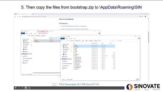Click the browser page vertical scrollbar
163x92 pixels.
tap(148, 37)
